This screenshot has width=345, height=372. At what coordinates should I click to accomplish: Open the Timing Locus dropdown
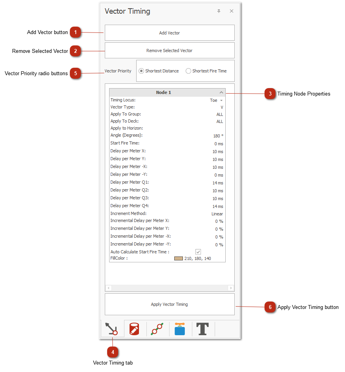(221, 101)
